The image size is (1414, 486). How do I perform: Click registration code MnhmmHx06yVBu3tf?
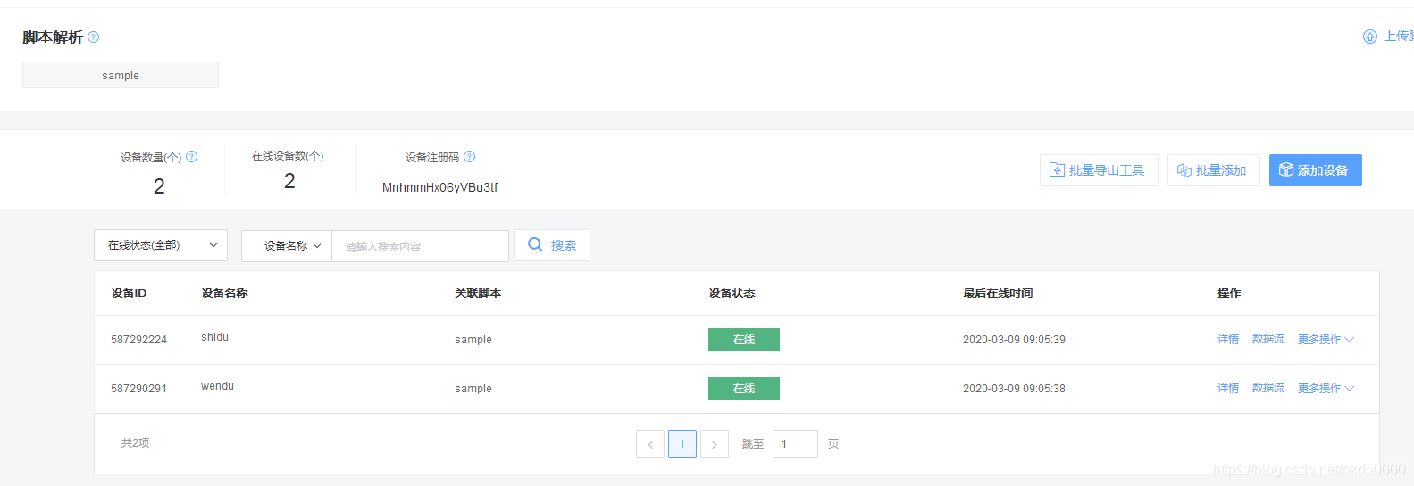[x=439, y=187]
